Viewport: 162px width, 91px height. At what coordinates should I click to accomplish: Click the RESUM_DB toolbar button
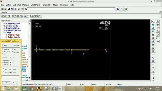17,16
